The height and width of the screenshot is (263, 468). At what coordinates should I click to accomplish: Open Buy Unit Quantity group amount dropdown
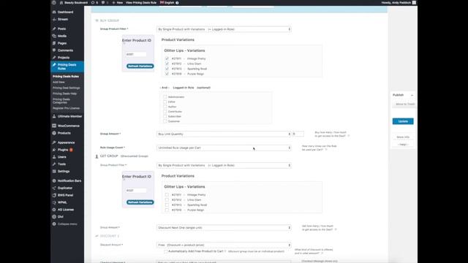(x=224, y=134)
